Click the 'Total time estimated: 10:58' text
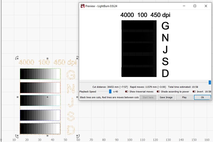The width and height of the screenshot is (213, 142). pos(183,87)
